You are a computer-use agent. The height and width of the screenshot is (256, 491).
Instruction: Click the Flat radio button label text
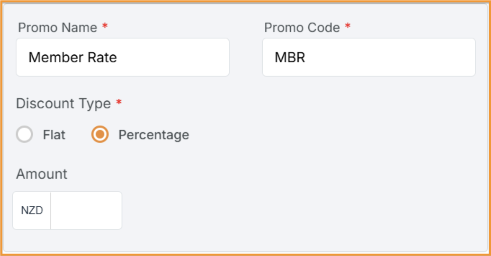pos(54,135)
